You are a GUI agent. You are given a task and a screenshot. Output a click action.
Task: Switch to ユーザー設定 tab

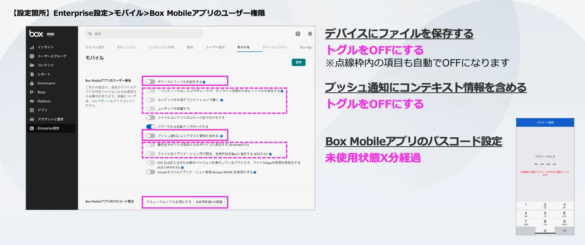[x=215, y=47]
